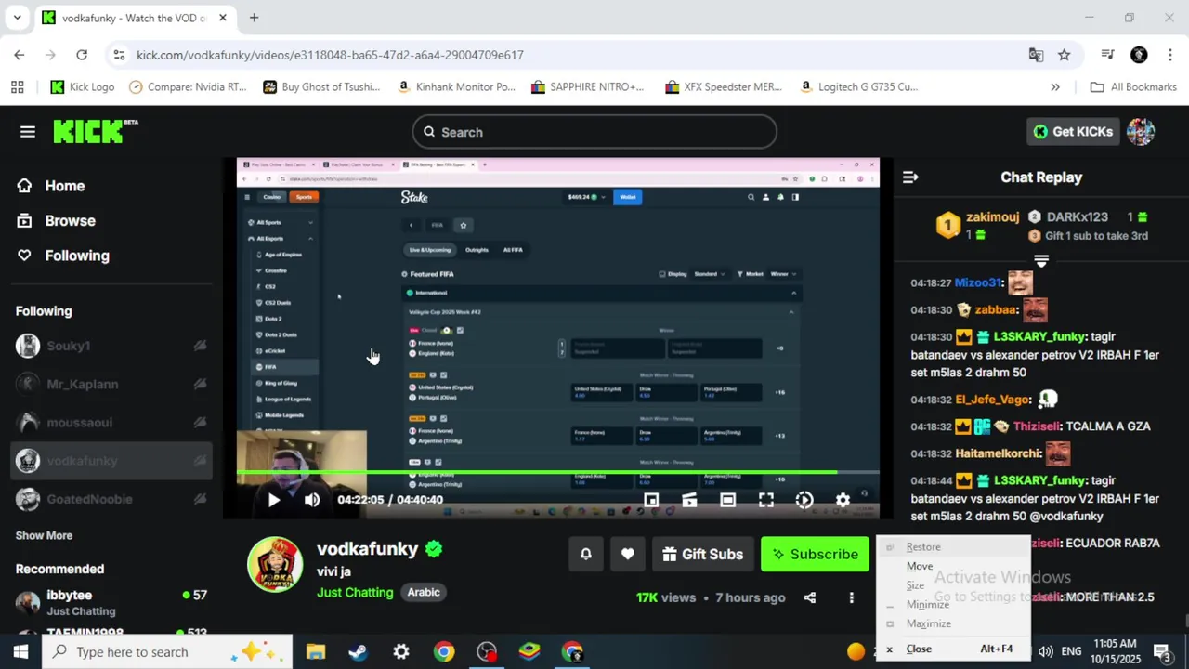Open the Kick Logo bookmark

82,87
